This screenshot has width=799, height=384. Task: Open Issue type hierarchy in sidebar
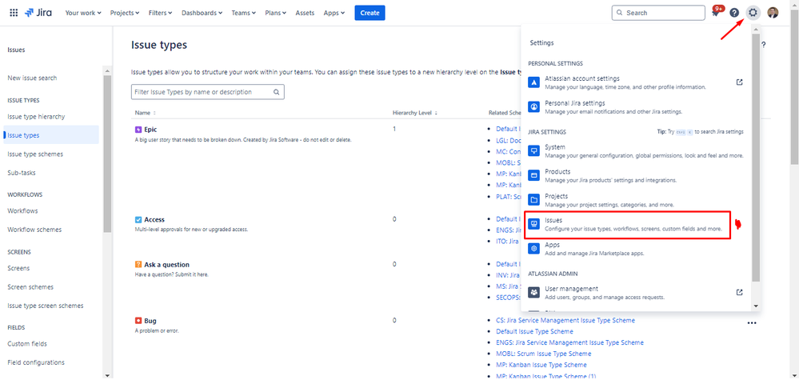pos(36,116)
